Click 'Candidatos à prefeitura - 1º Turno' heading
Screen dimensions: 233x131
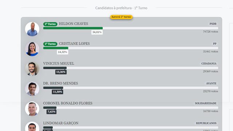point(121,8)
